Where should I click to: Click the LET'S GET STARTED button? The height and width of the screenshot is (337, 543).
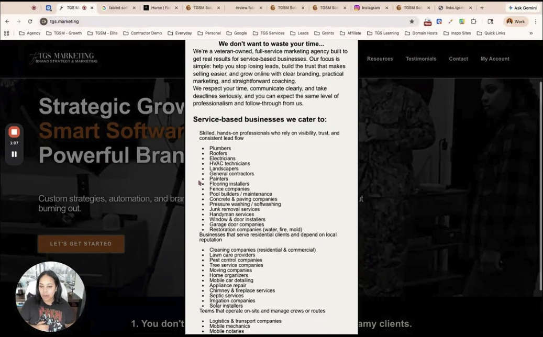tap(81, 243)
